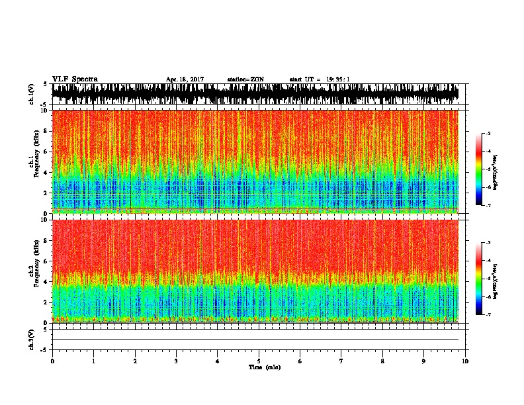Click time axis tick label "8"
This screenshot has width=524, height=405.
coord(382,361)
